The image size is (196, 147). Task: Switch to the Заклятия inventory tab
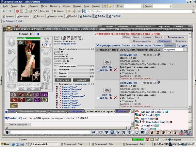(x=128, y=45)
